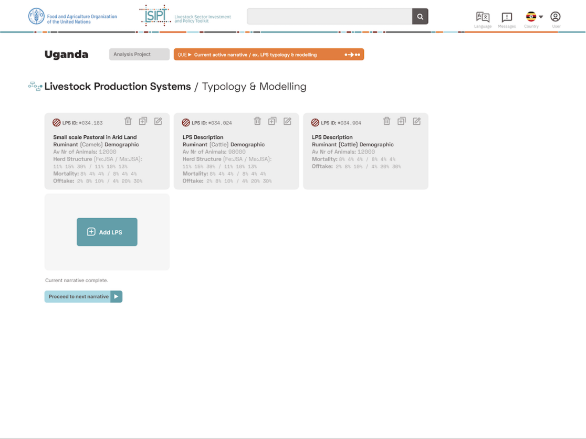Open the Messages icon
Viewport: 586px width, 439px height.
(x=507, y=18)
